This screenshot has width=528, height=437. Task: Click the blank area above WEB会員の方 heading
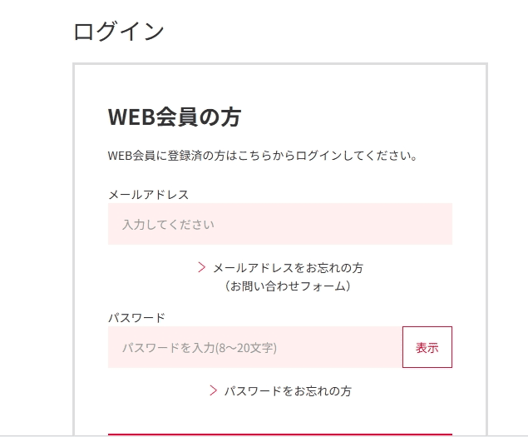point(280,84)
